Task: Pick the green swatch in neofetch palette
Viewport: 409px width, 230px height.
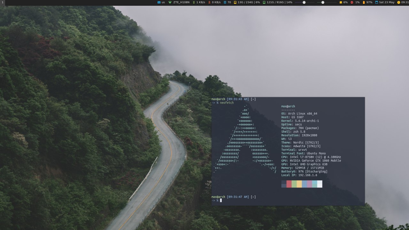Action: click(294, 184)
